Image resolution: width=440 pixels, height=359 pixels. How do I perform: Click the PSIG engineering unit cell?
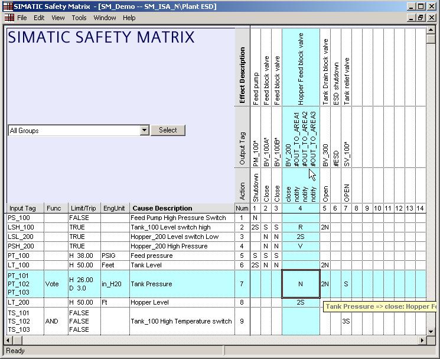pos(115,255)
